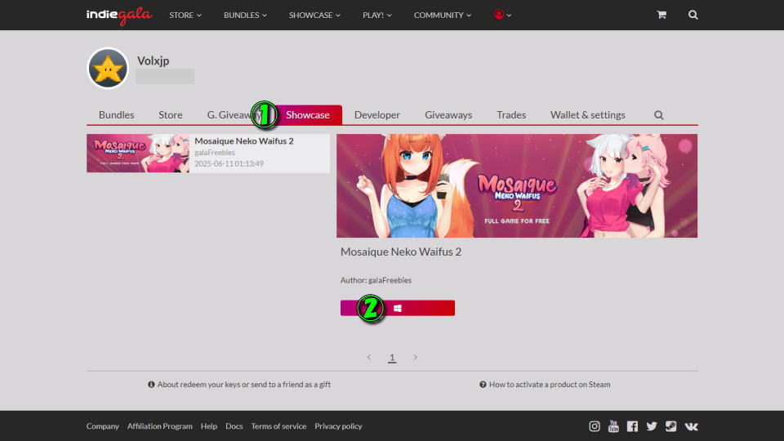784x441 pixels.
Task: Click the Mosaique Neko Waifus 2 list thumbnail
Action: point(138,153)
